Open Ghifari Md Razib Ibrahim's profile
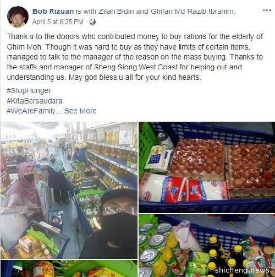The image size is (275, 277). click(193, 12)
